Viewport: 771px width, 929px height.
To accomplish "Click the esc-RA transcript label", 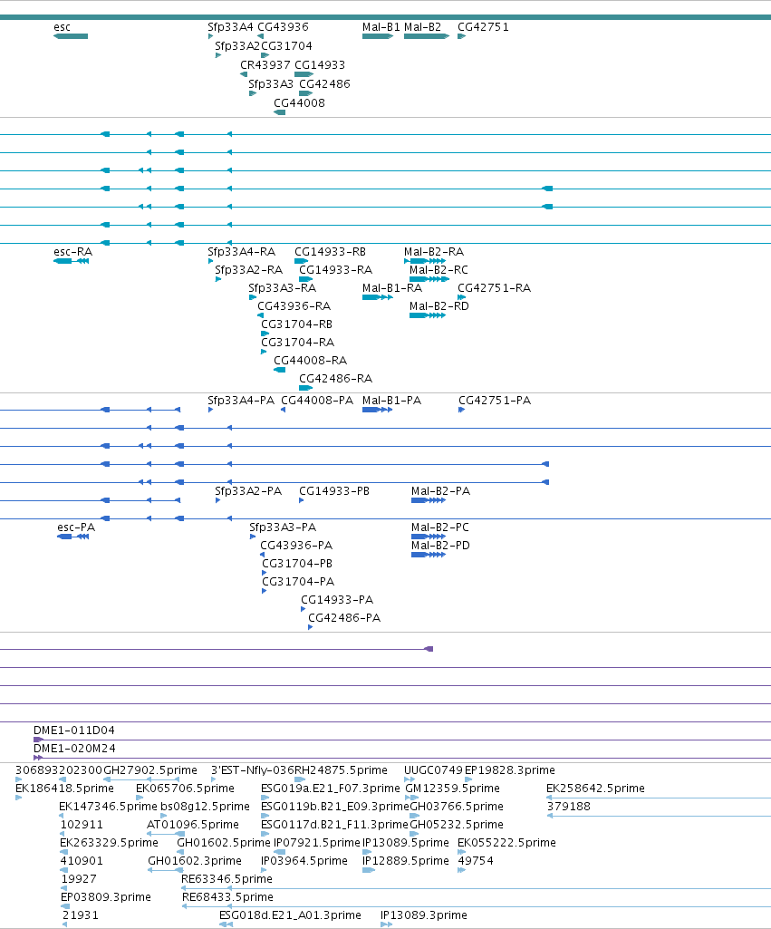I will coord(72,252).
